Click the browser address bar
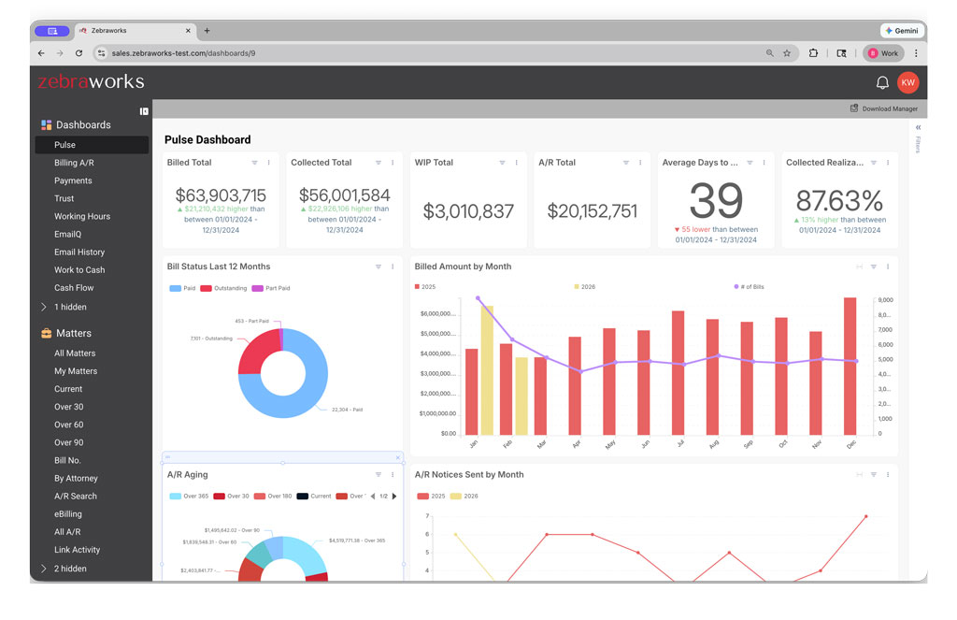The image size is (957, 620). pyautogui.click(x=421, y=53)
